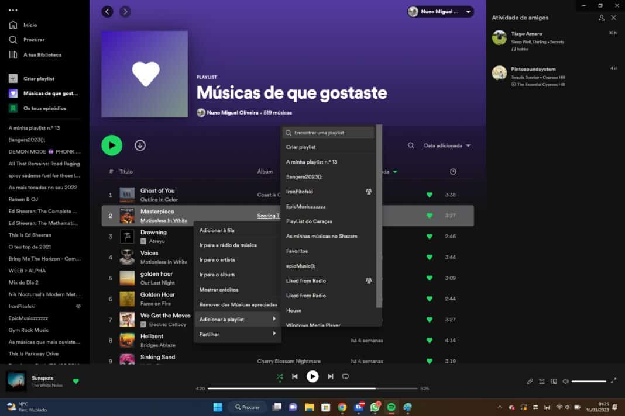This screenshot has width=625, height=416.
Task: Open File Explorer from the taskbar
Action: pyautogui.click(x=310, y=407)
